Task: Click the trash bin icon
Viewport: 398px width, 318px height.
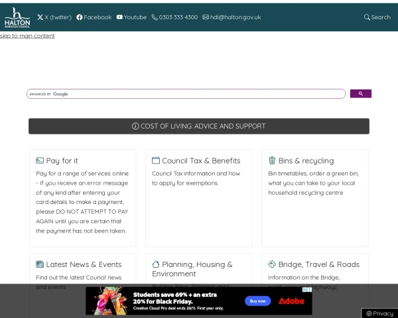Action: tap(272, 160)
